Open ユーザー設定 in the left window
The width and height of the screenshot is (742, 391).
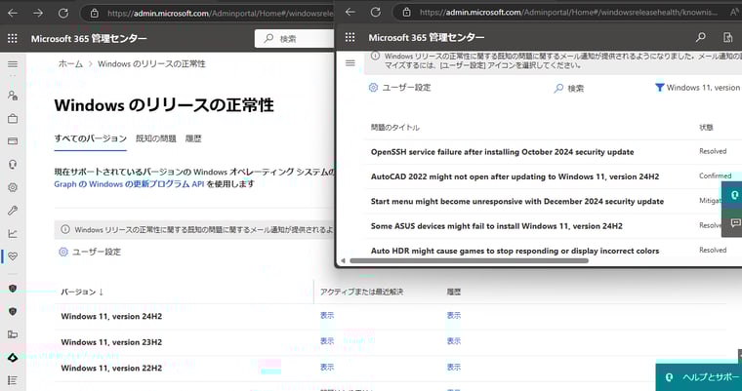click(90, 252)
